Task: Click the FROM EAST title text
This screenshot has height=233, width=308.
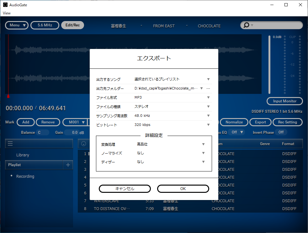Action: pyautogui.click(x=164, y=26)
